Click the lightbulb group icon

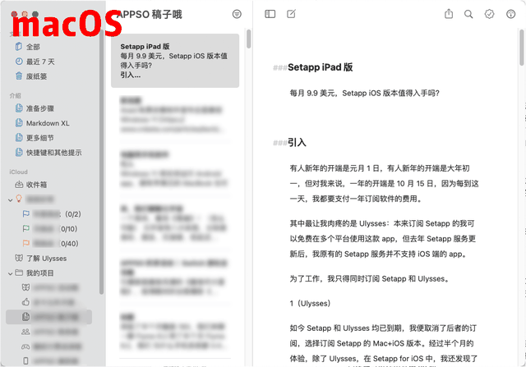click(19, 199)
